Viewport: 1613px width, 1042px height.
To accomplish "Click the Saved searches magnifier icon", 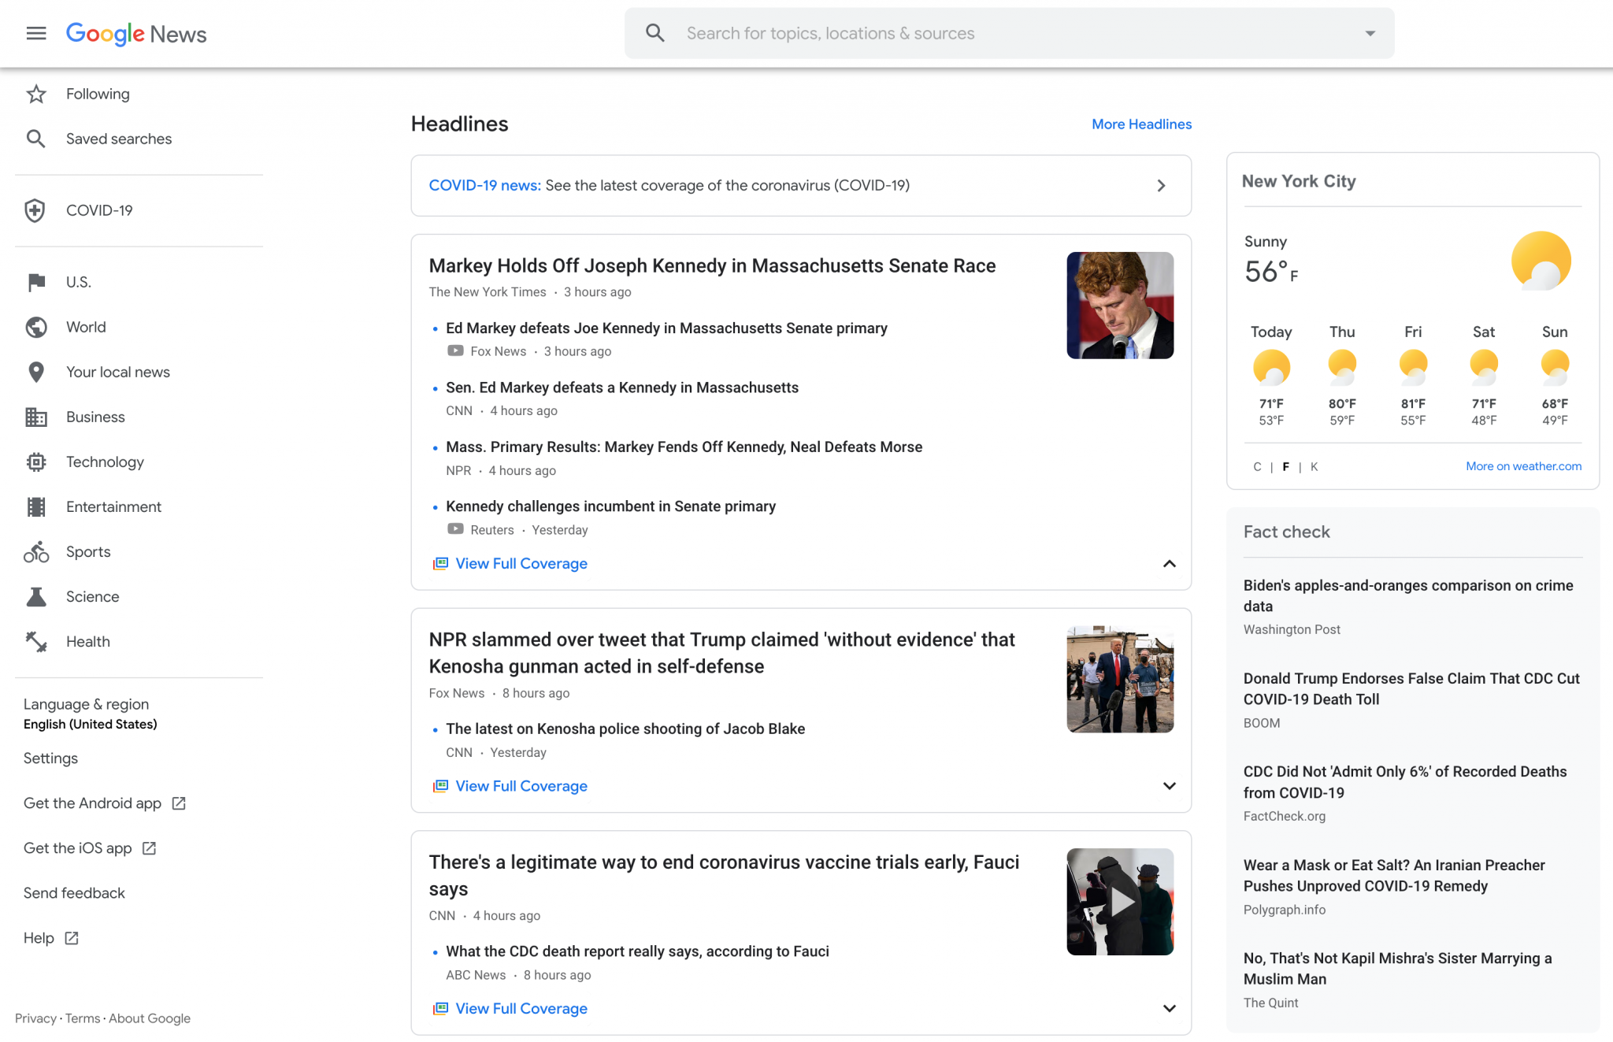I will [36, 139].
